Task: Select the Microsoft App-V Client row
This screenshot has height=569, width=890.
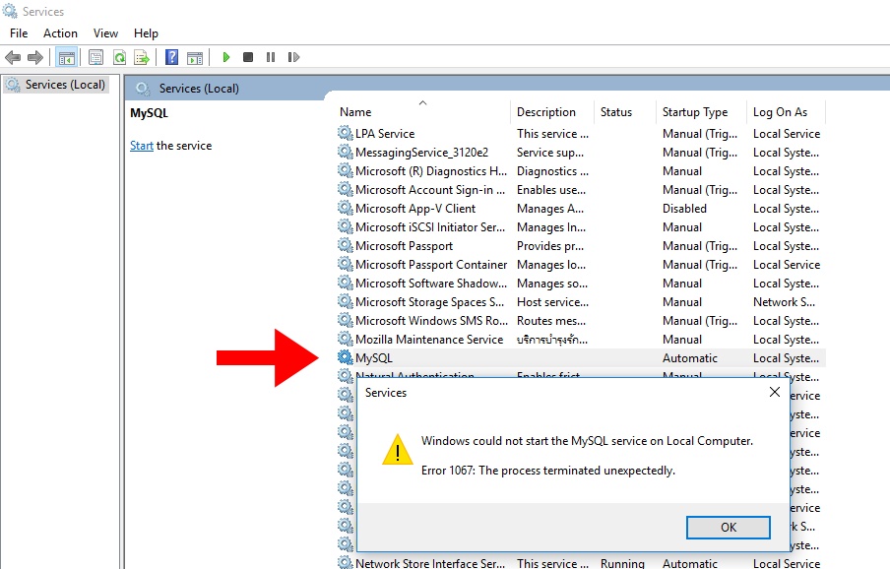Action: click(581, 208)
